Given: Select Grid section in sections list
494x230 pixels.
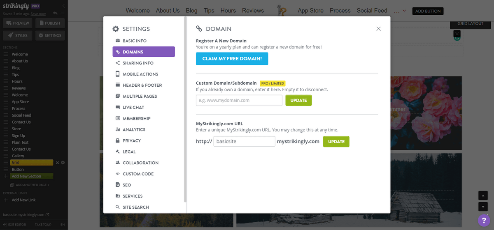Looking at the screenshot, I should 32,163.
